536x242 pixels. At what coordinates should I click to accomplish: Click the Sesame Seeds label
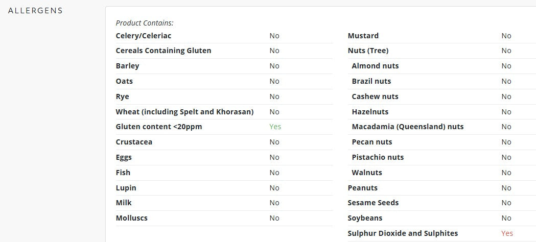point(373,203)
